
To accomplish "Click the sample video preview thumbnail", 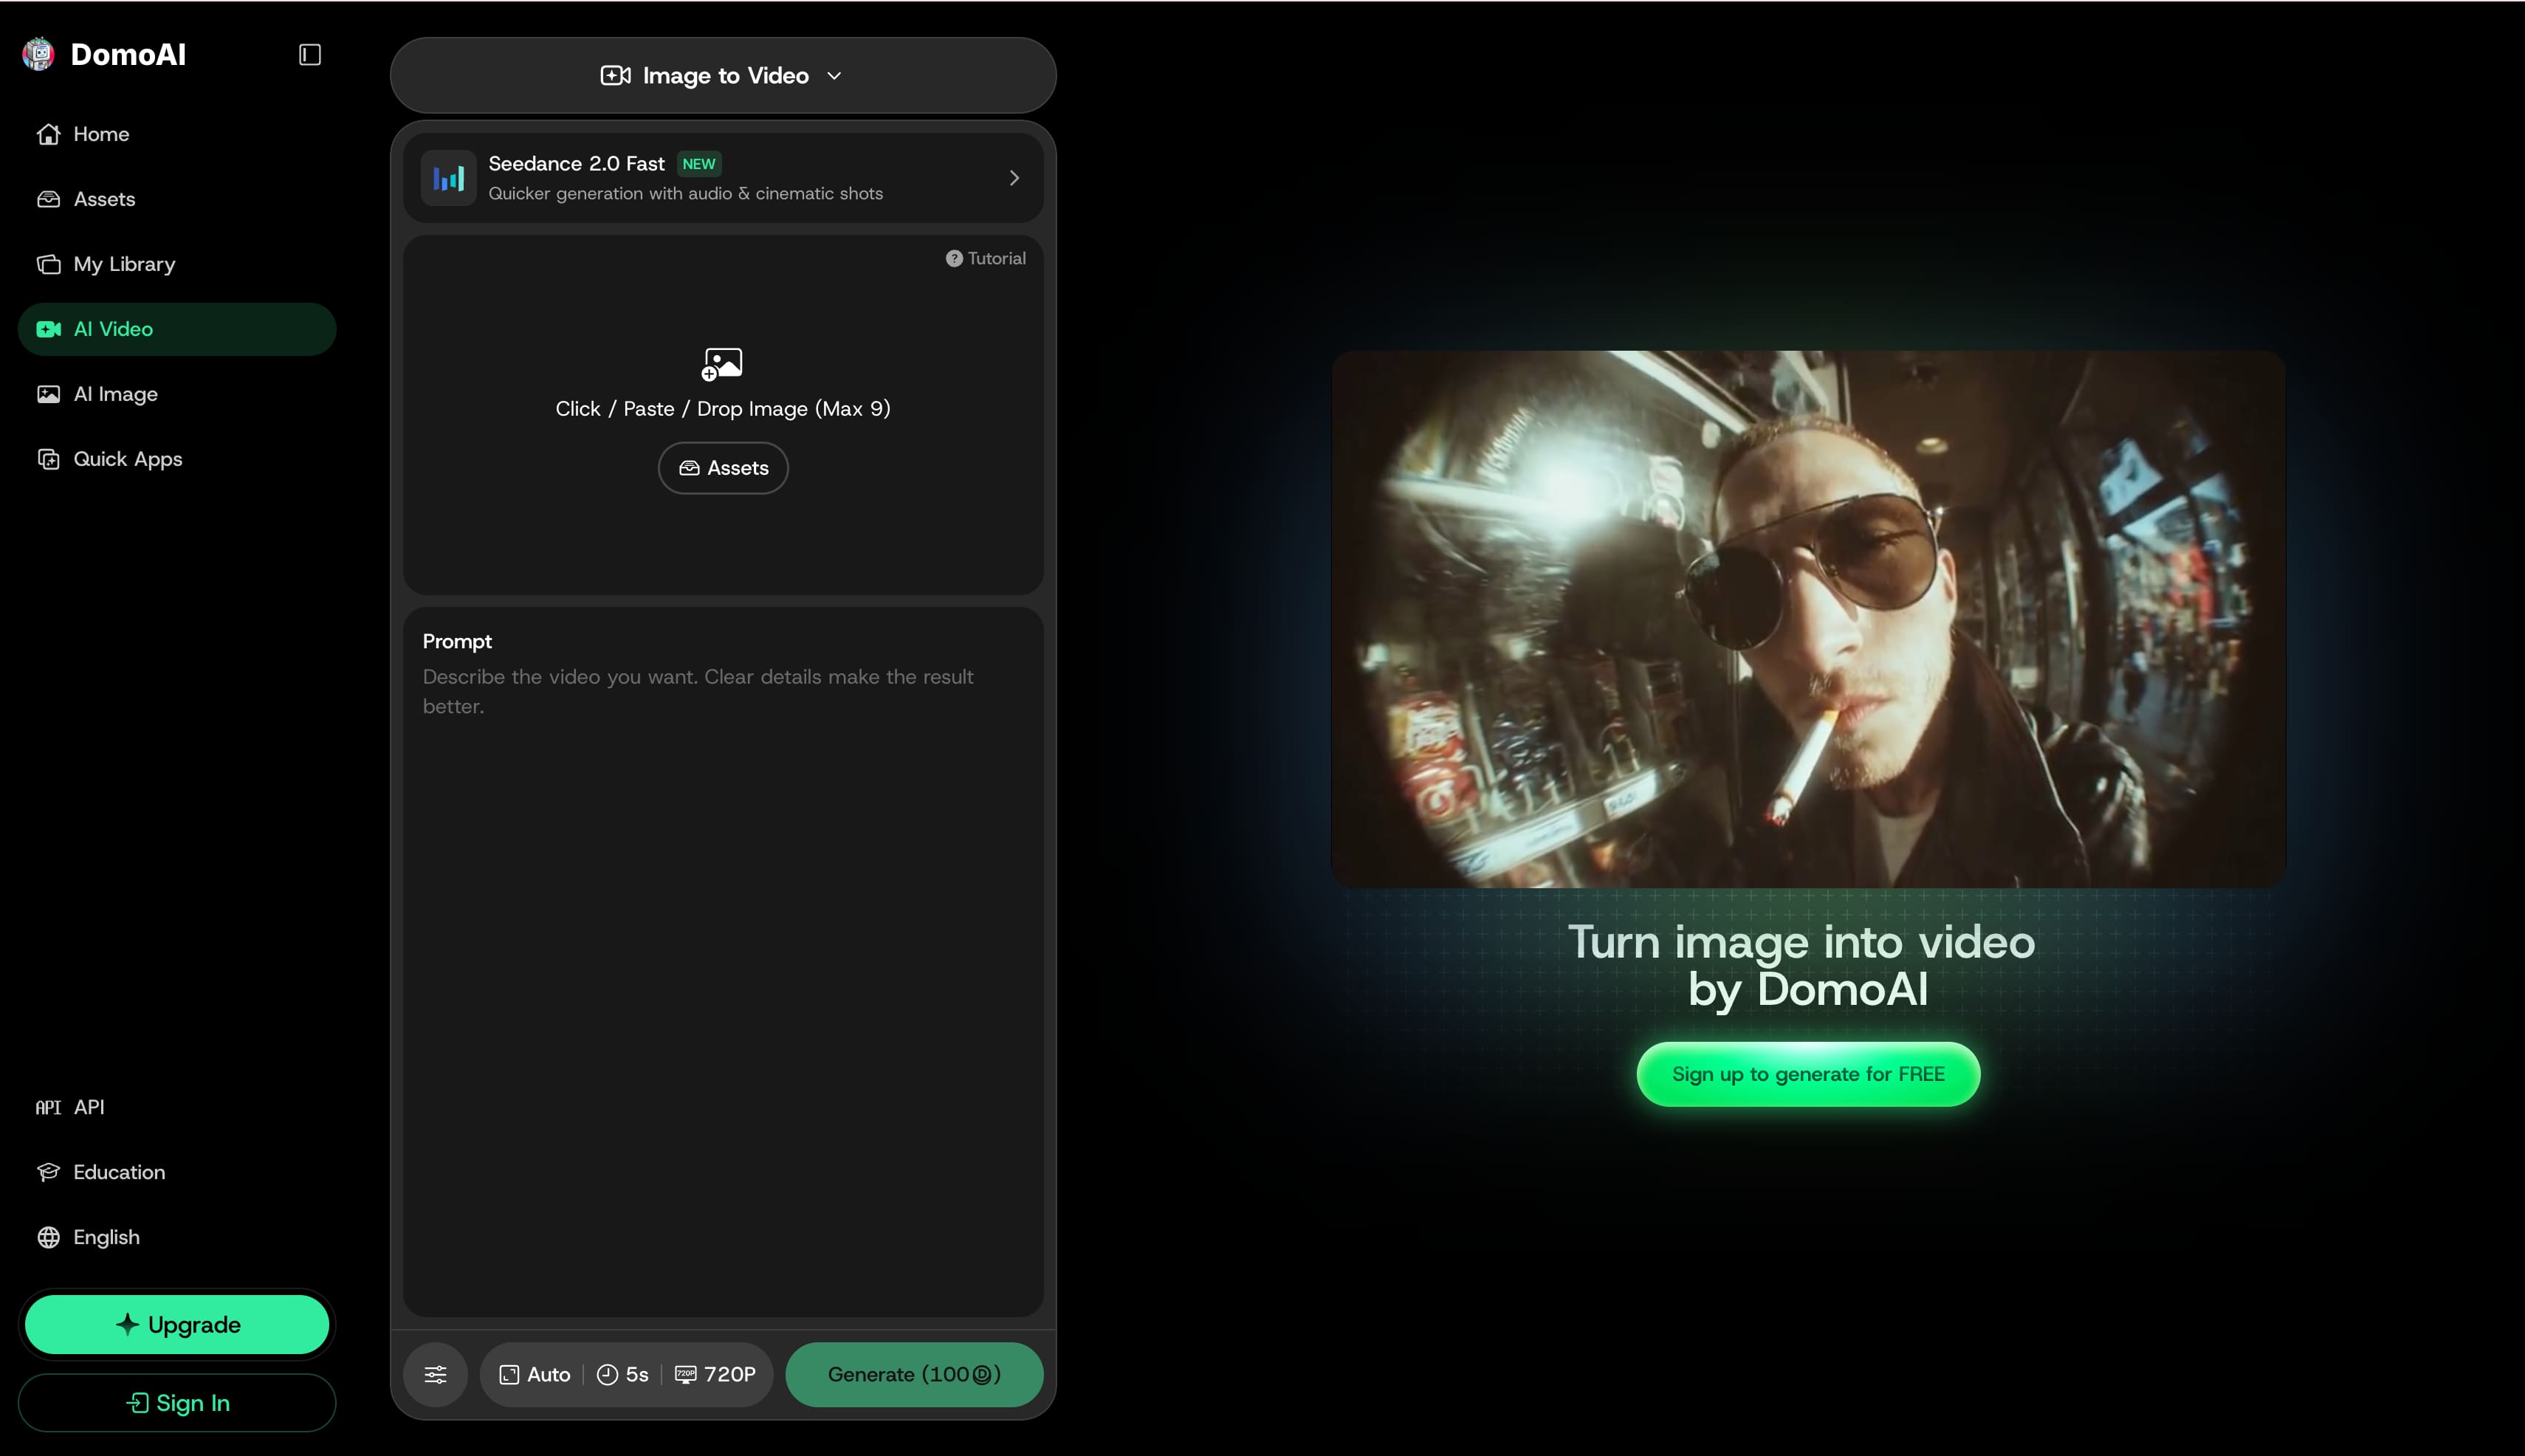I will (1808, 619).
